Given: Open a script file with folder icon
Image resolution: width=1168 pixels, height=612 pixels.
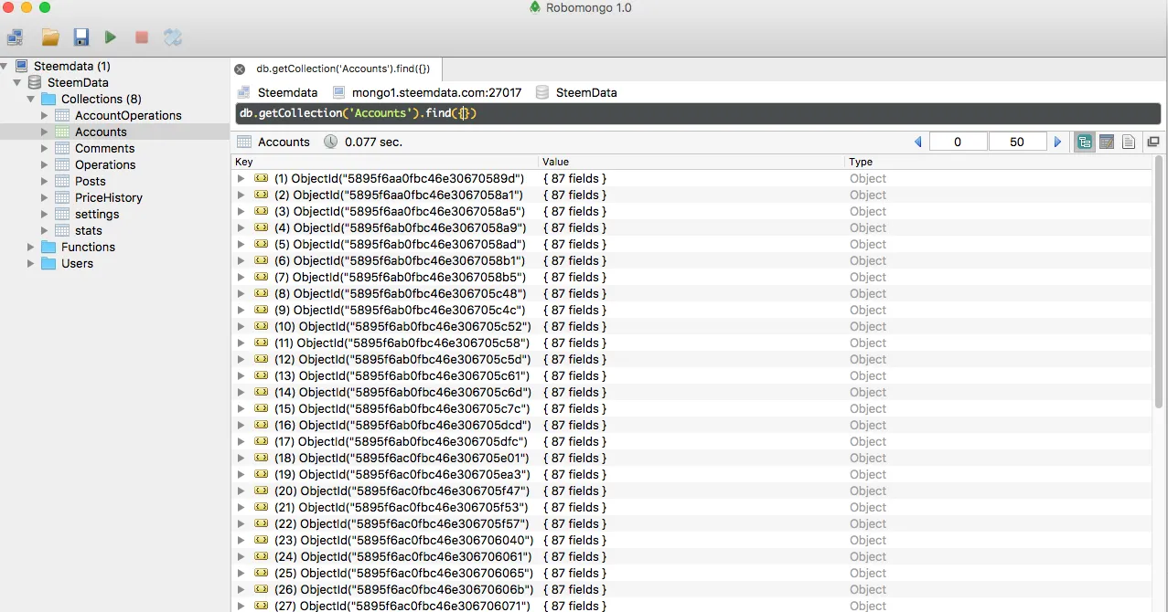Looking at the screenshot, I should click(50, 37).
